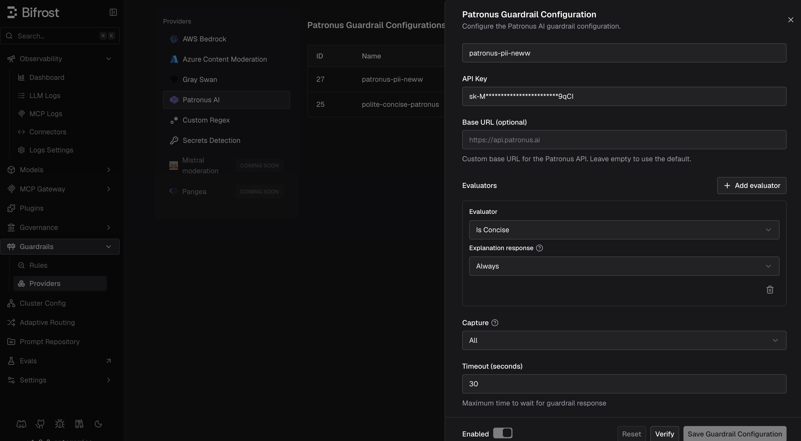Save Guardrail Configuration
The height and width of the screenshot is (441, 801).
pos(735,434)
